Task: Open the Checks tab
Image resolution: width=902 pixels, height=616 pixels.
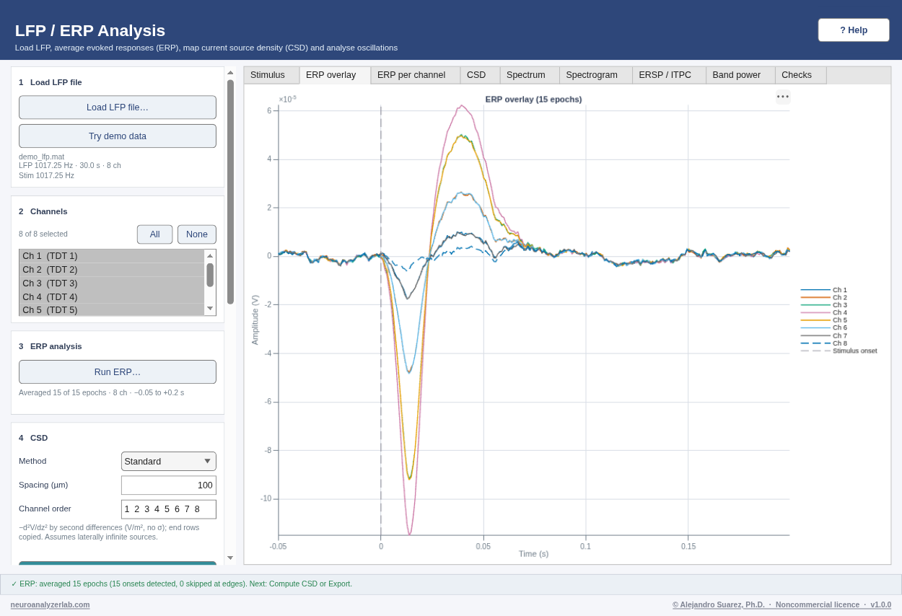Action: pyautogui.click(x=801, y=75)
